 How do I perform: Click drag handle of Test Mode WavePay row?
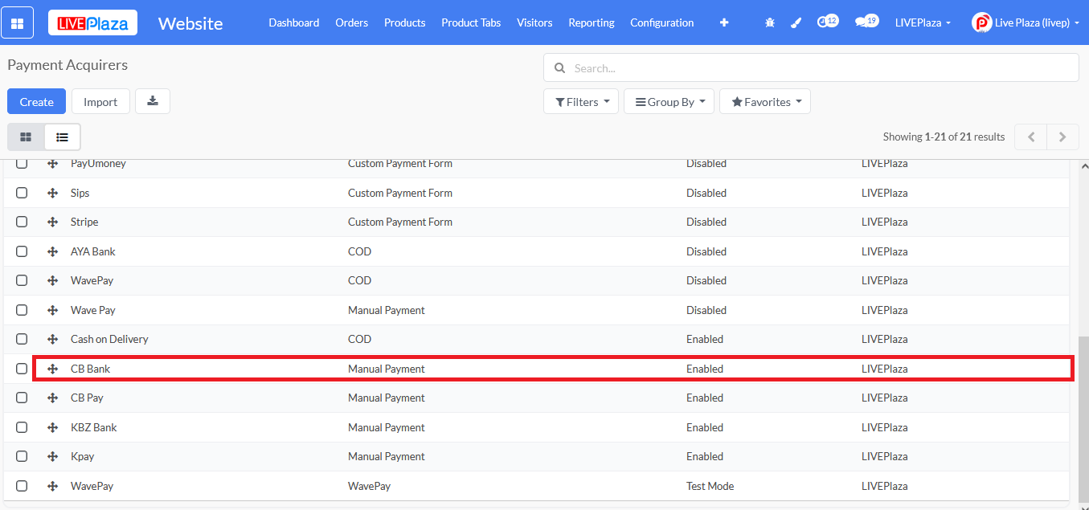tap(52, 486)
